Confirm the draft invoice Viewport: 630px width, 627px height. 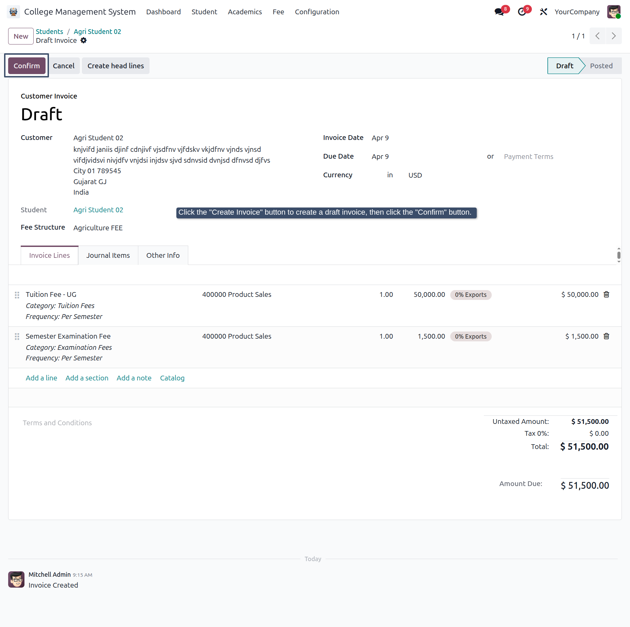(x=27, y=66)
